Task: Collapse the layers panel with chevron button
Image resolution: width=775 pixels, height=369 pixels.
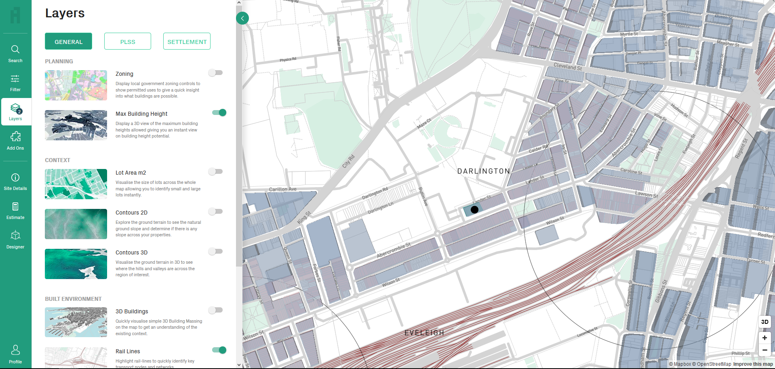Action: [x=242, y=18]
